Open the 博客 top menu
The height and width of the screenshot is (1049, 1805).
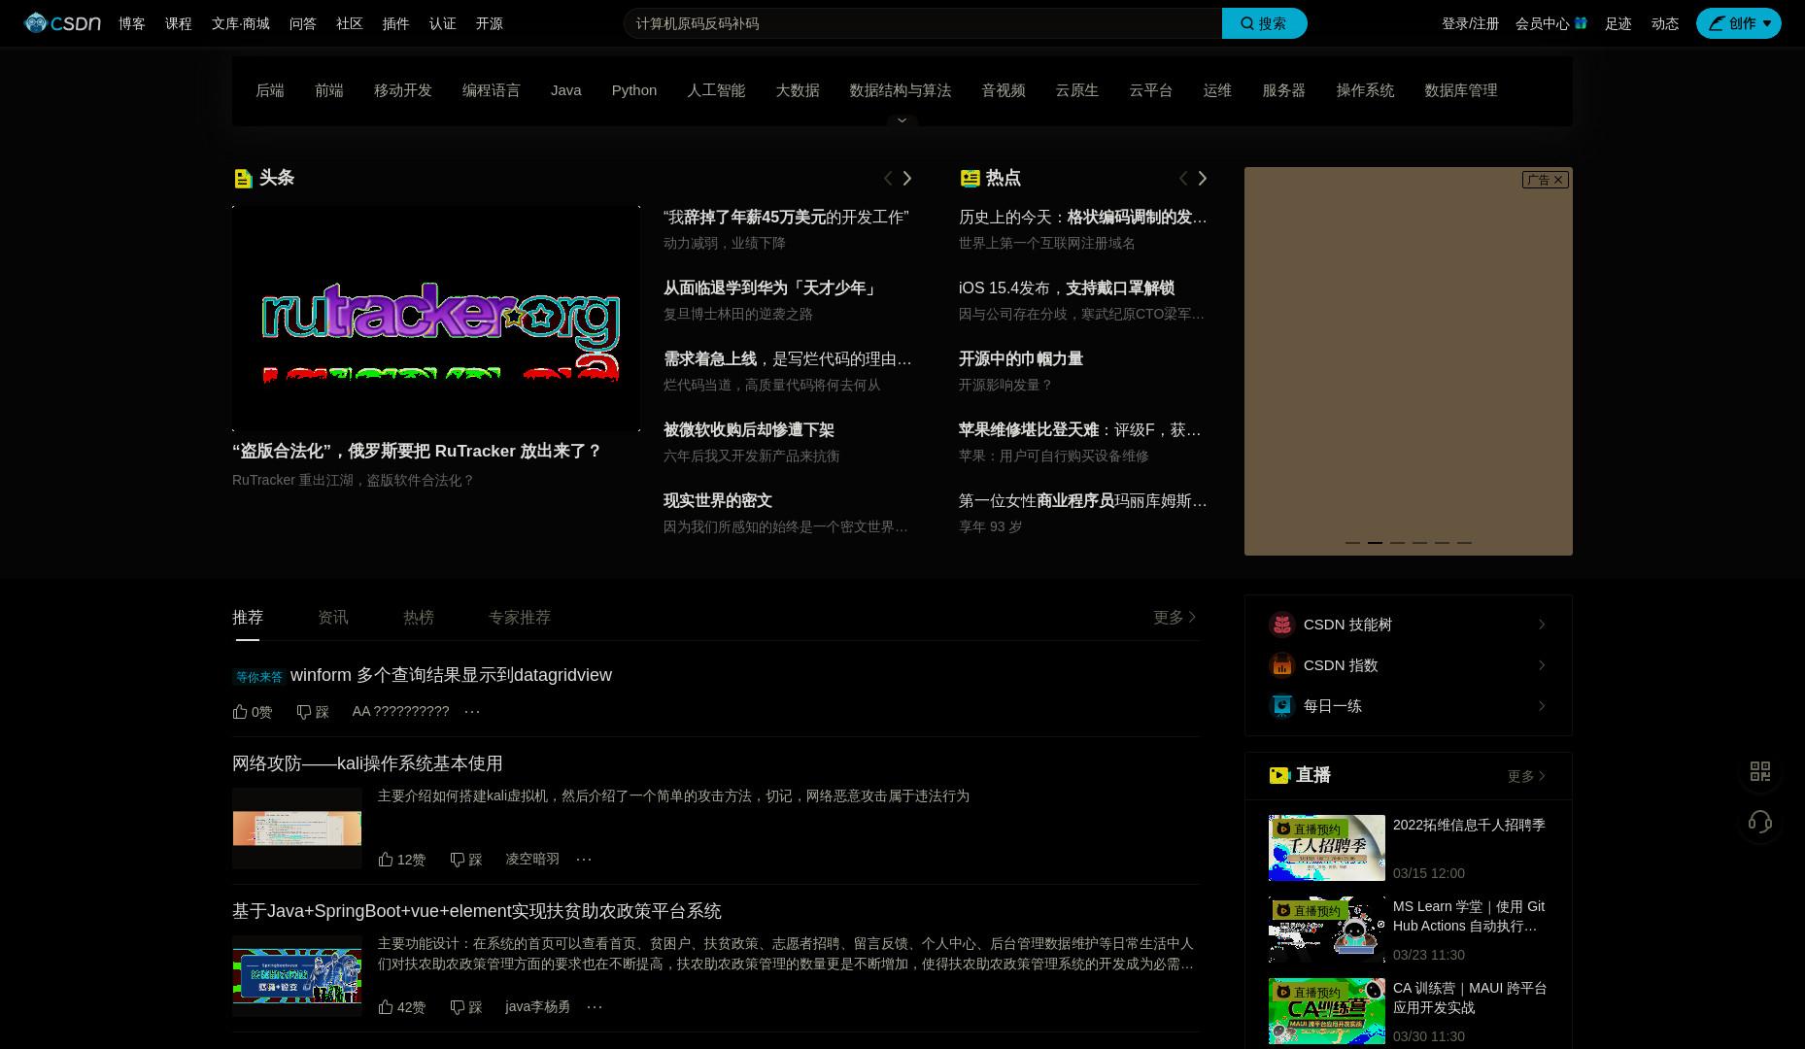[x=132, y=23]
